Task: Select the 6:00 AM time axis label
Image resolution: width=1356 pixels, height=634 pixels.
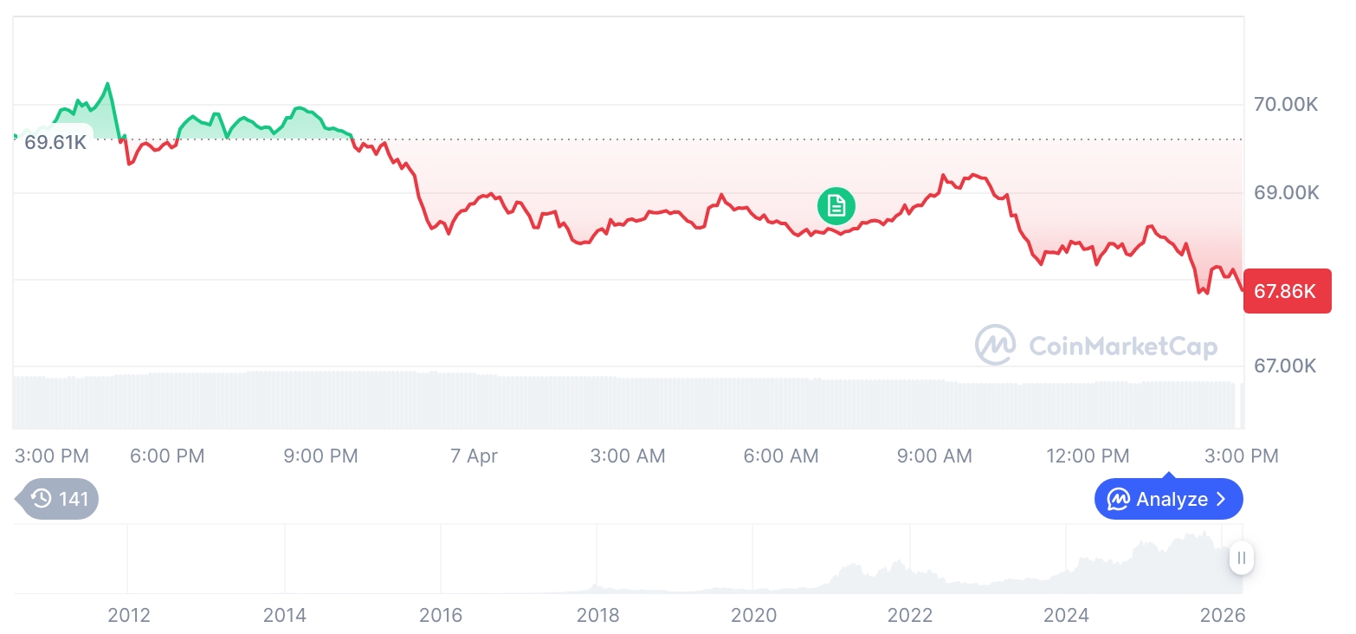Action: [781, 456]
